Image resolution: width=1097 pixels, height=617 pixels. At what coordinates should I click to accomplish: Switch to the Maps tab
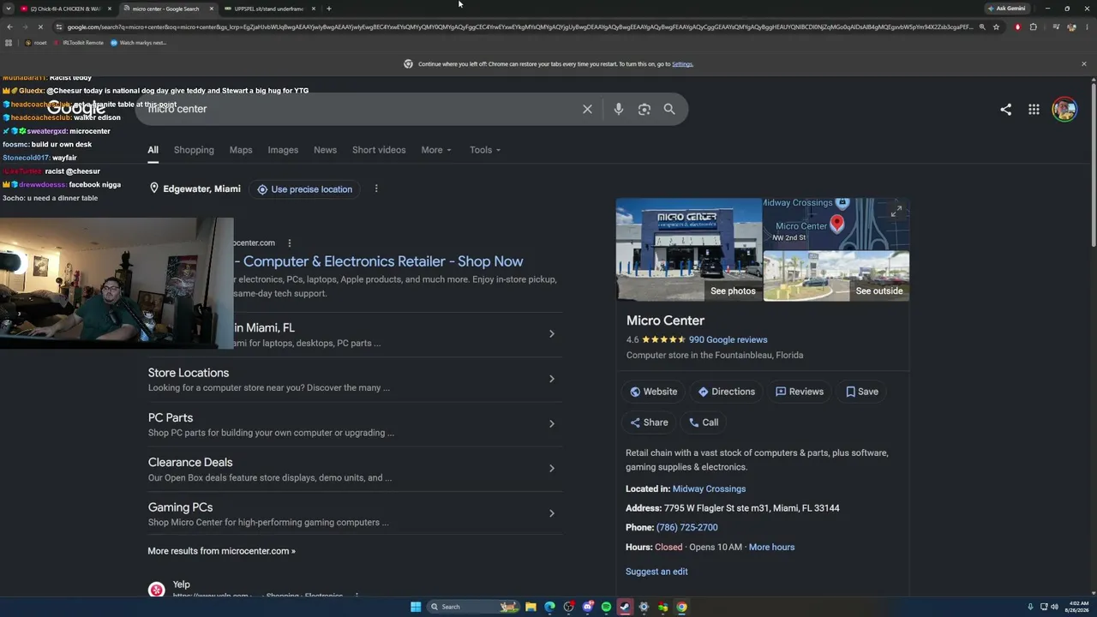(x=241, y=150)
